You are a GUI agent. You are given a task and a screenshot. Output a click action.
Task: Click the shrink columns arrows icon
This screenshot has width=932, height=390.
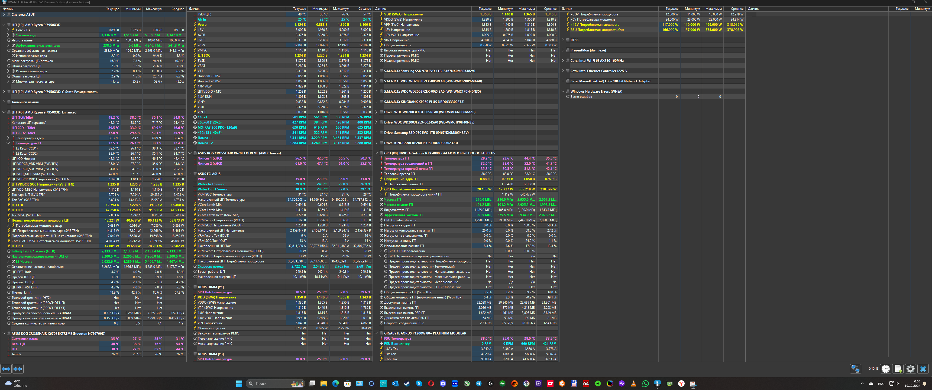18,369
